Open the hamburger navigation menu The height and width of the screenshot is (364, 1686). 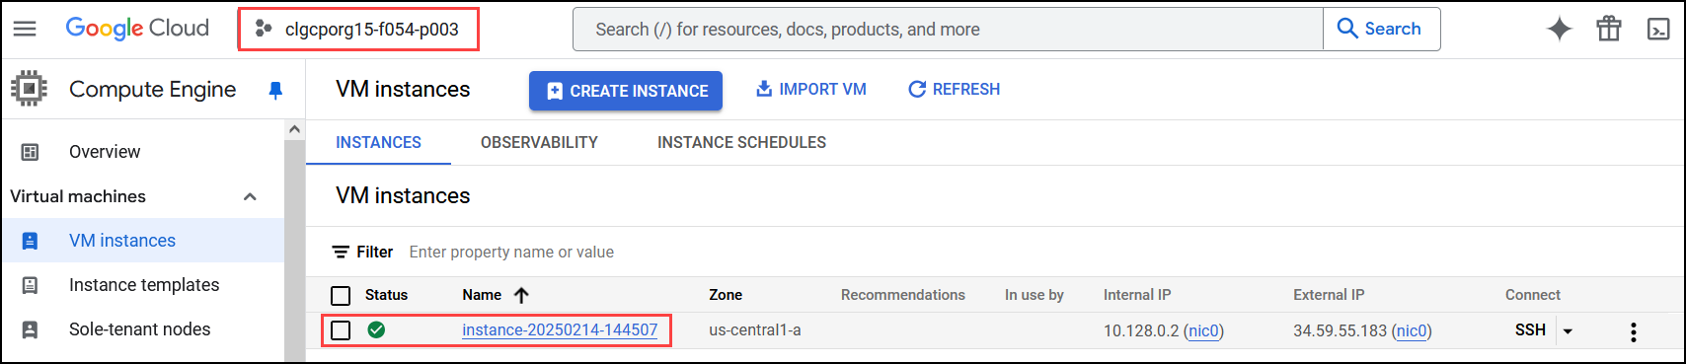tap(25, 29)
